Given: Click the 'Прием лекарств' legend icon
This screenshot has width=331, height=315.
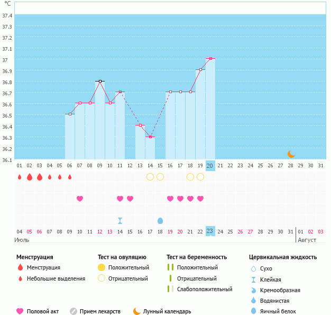Looking at the screenshot, I should 73,311.
